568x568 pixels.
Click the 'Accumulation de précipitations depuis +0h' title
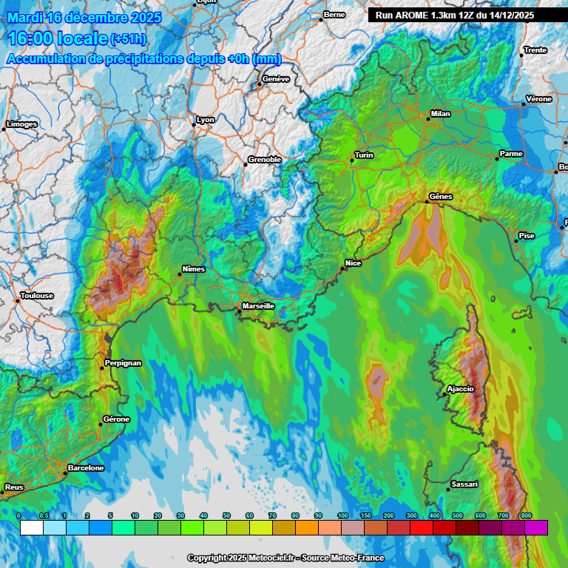pyautogui.click(x=144, y=58)
